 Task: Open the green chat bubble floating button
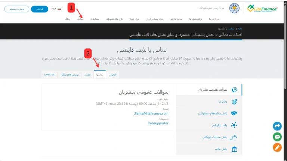click(277, 137)
